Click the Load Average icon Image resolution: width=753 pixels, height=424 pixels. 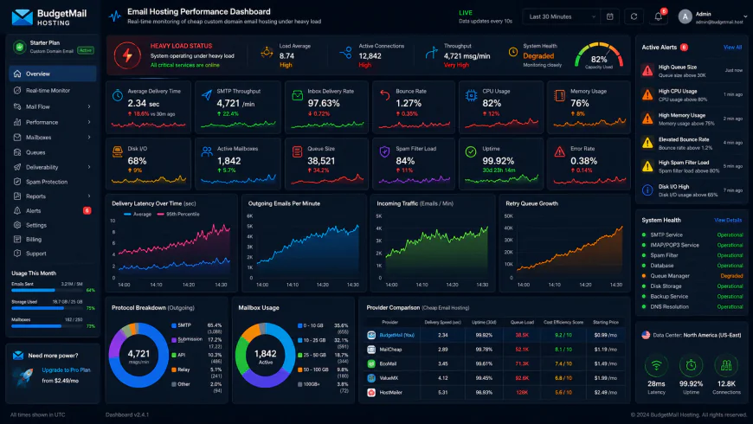click(x=267, y=52)
